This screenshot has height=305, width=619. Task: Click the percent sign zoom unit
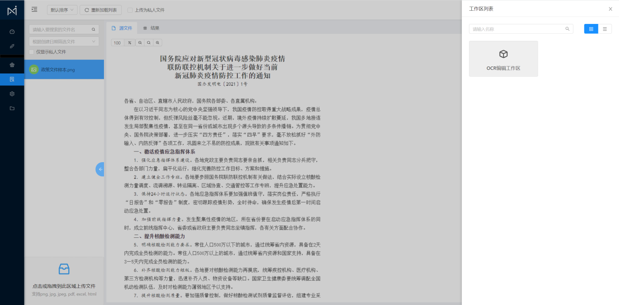(x=130, y=43)
